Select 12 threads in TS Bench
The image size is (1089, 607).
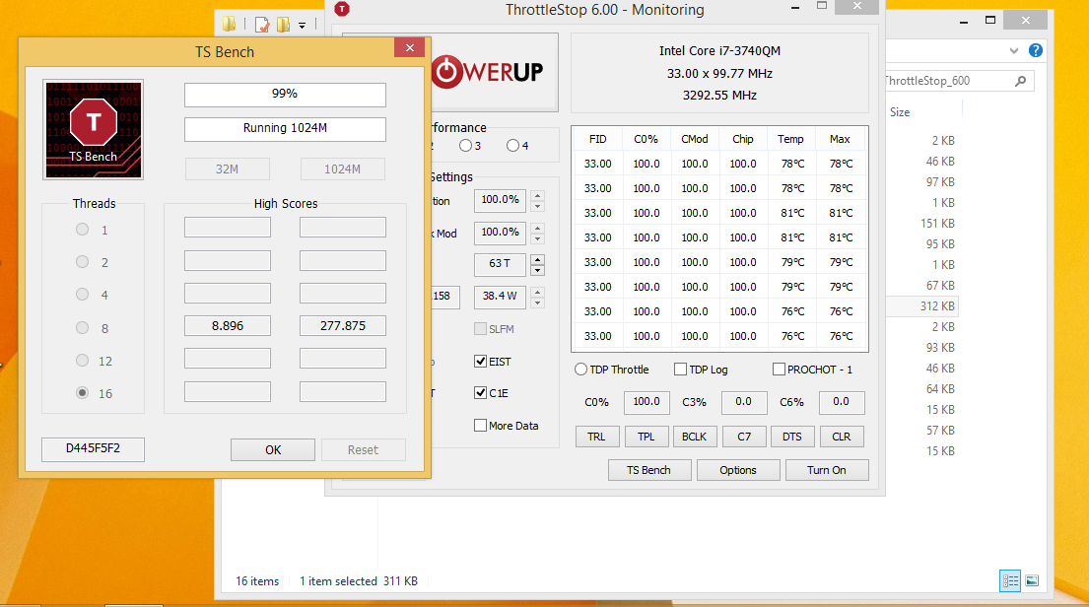pos(83,361)
